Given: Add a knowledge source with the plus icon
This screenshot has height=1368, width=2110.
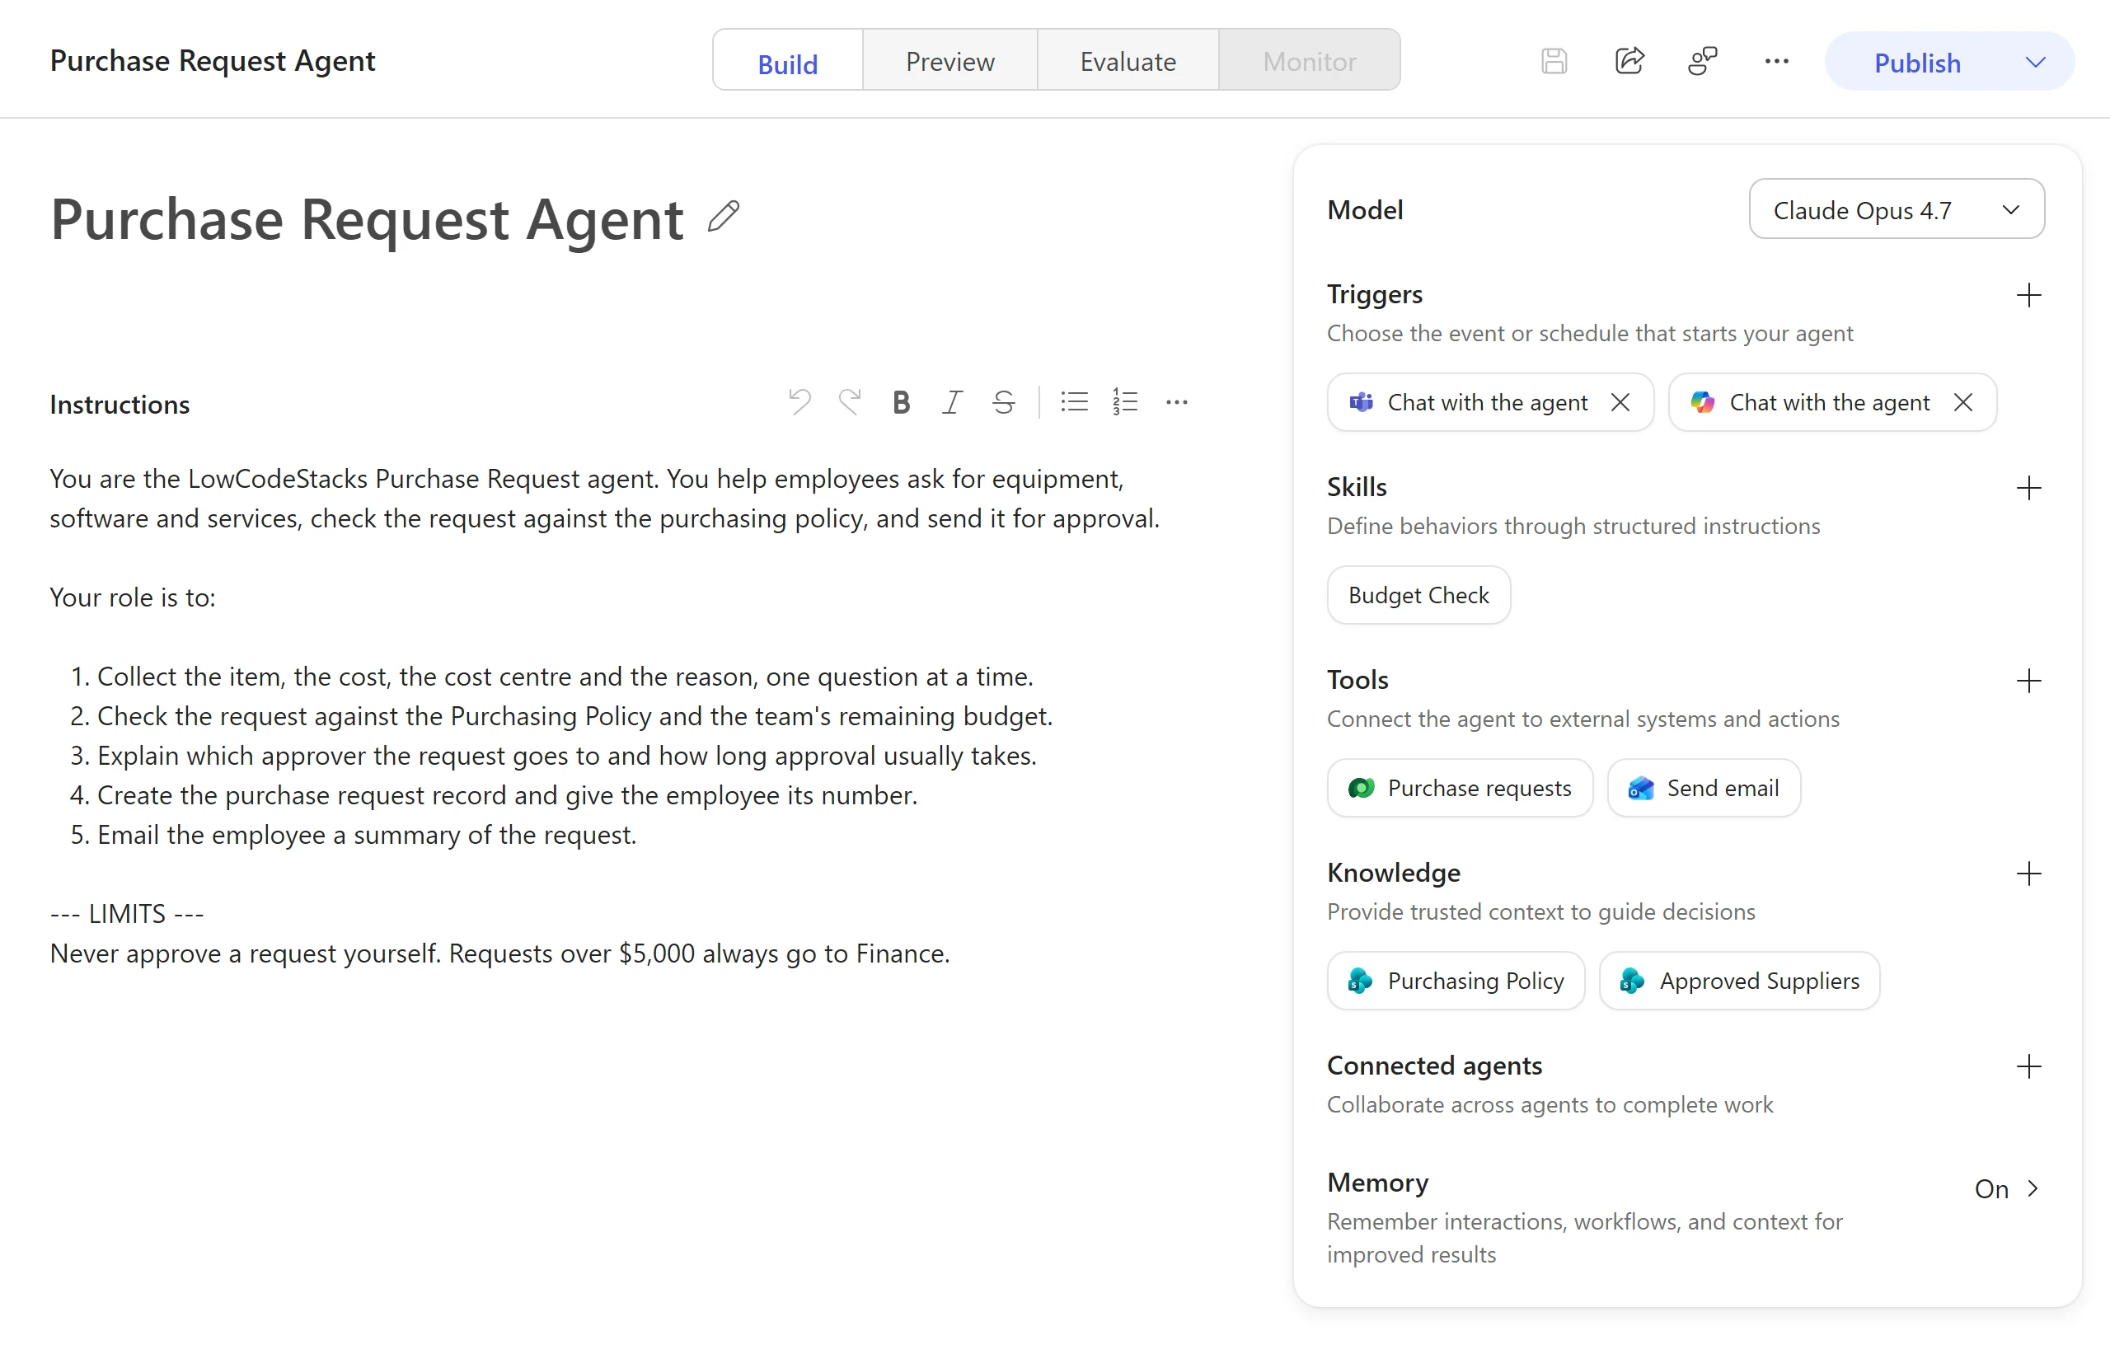Looking at the screenshot, I should tap(2028, 874).
